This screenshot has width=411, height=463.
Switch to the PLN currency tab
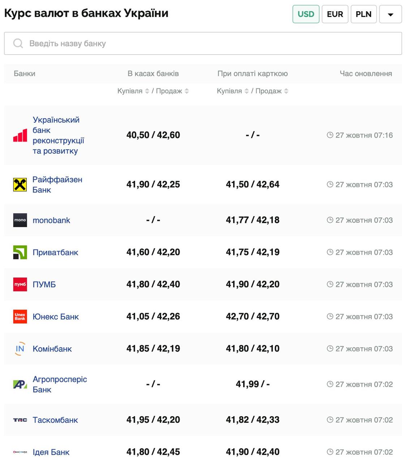point(363,14)
